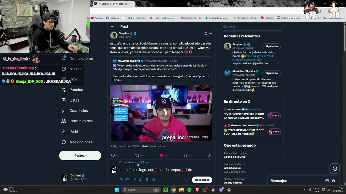Open discord.gg/Guku2sc link
The image size is (346, 194).
(259, 56)
